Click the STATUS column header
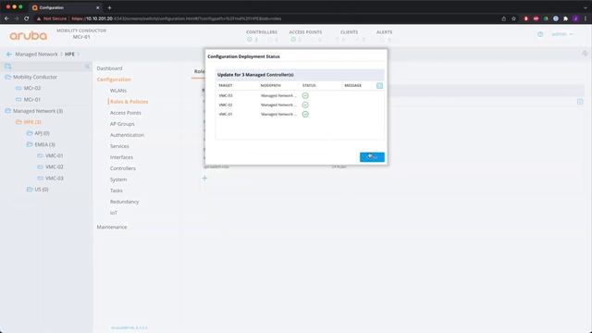The height and width of the screenshot is (333, 592). pyautogui.click(x=309, y=86)
